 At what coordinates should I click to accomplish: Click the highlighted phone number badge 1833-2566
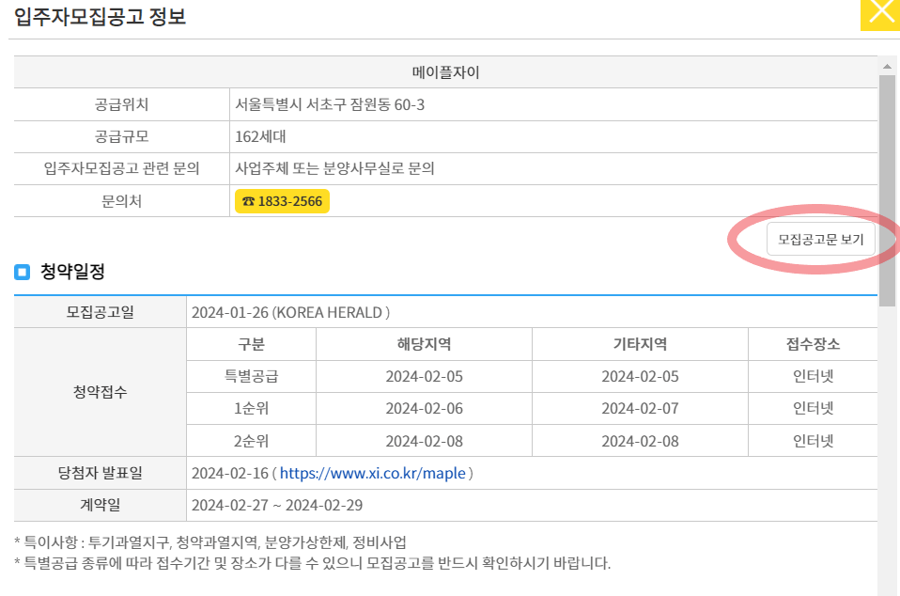pyautogui.click(x=282, y=200)
